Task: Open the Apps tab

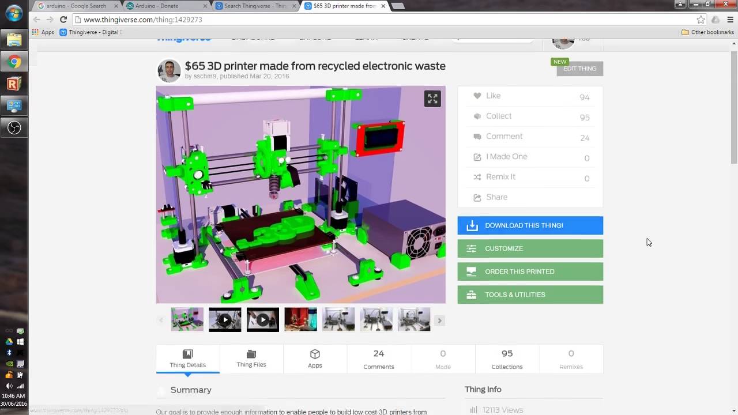Action: 315,359
